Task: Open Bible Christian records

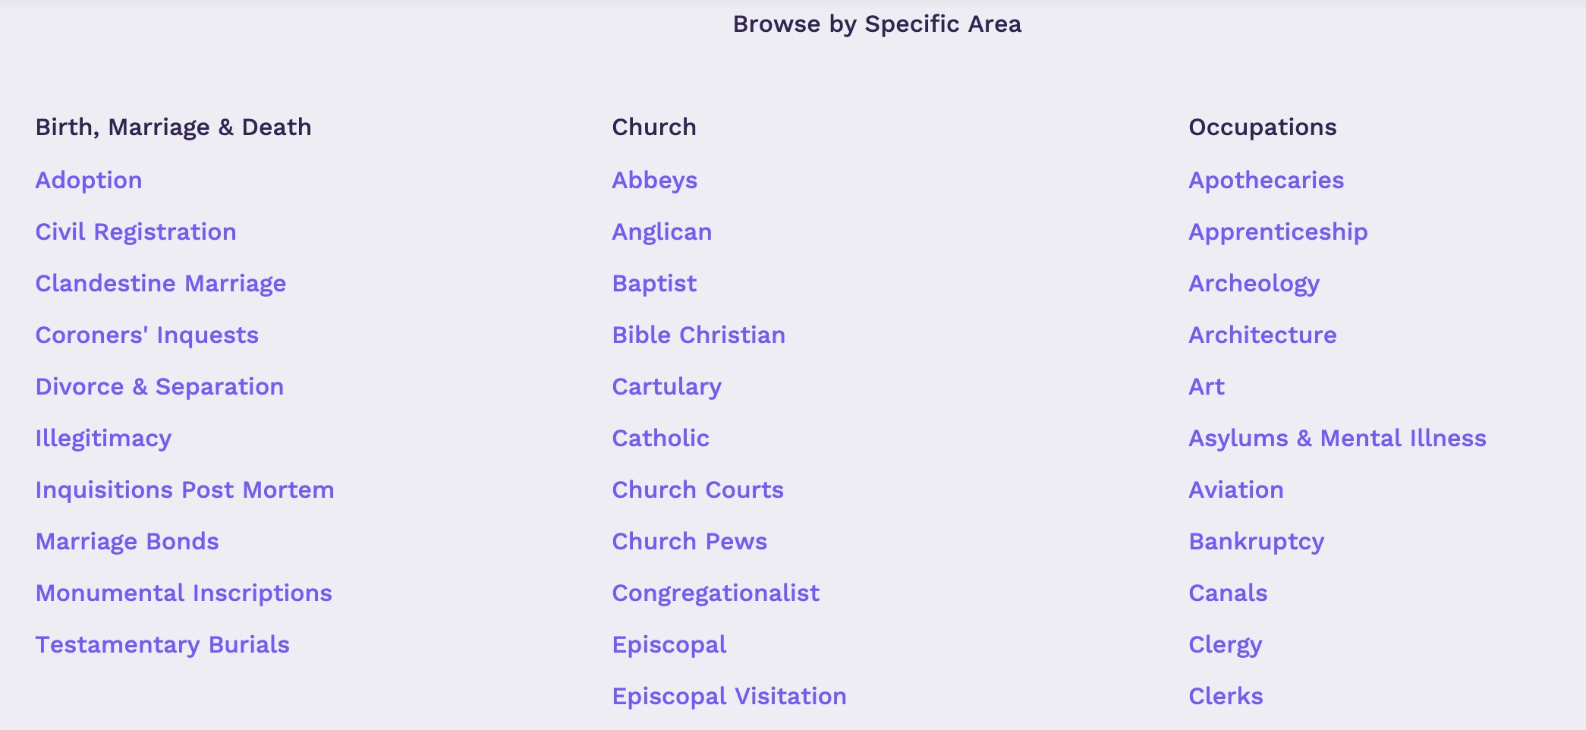Action: (x=698, y=335)
